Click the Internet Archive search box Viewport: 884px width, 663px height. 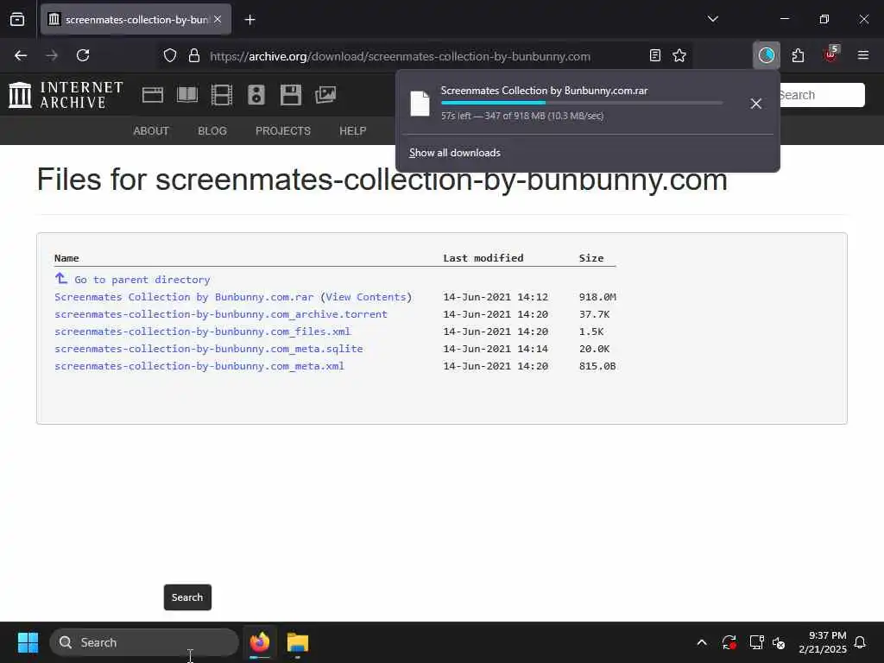(822, 95)
